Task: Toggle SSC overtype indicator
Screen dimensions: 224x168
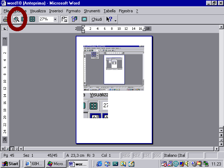Action: click(157, 155)
